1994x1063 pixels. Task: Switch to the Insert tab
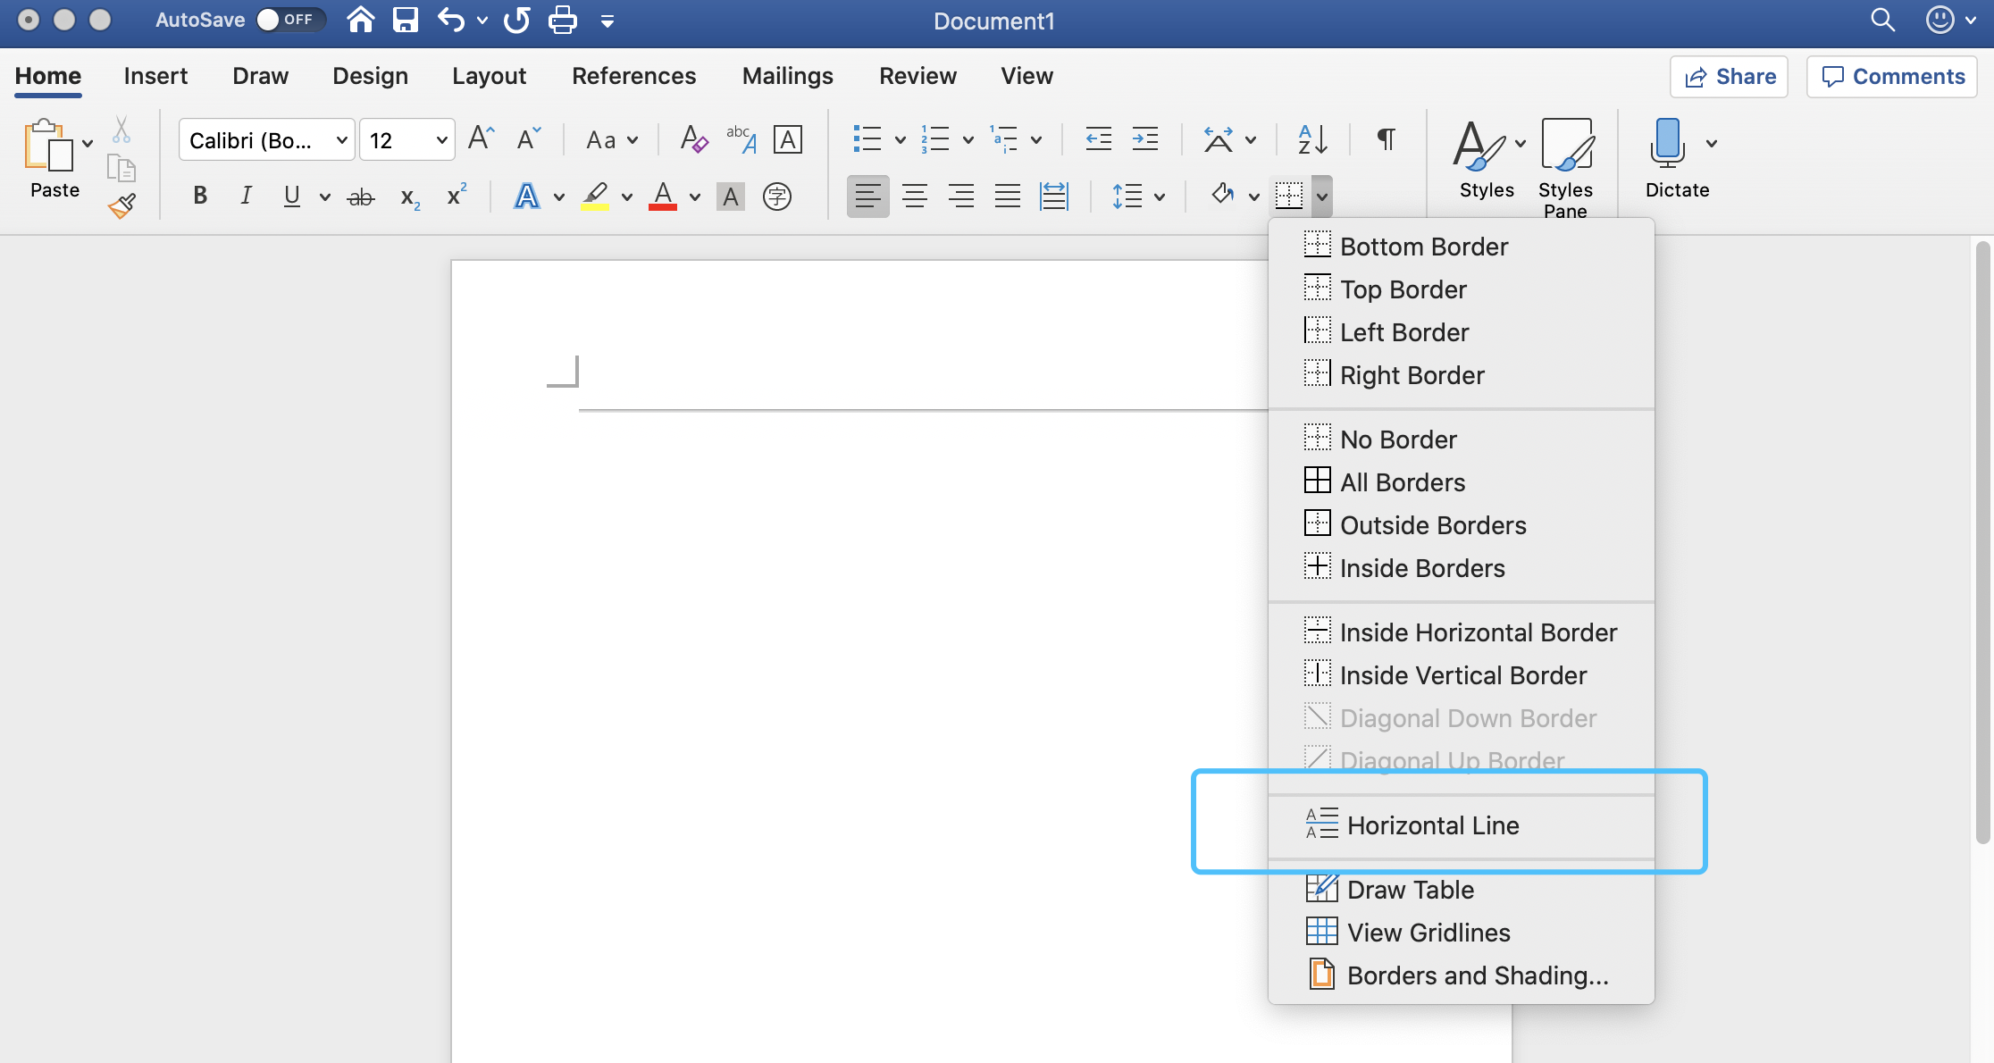pyautogui.click(x=155, y=76)
